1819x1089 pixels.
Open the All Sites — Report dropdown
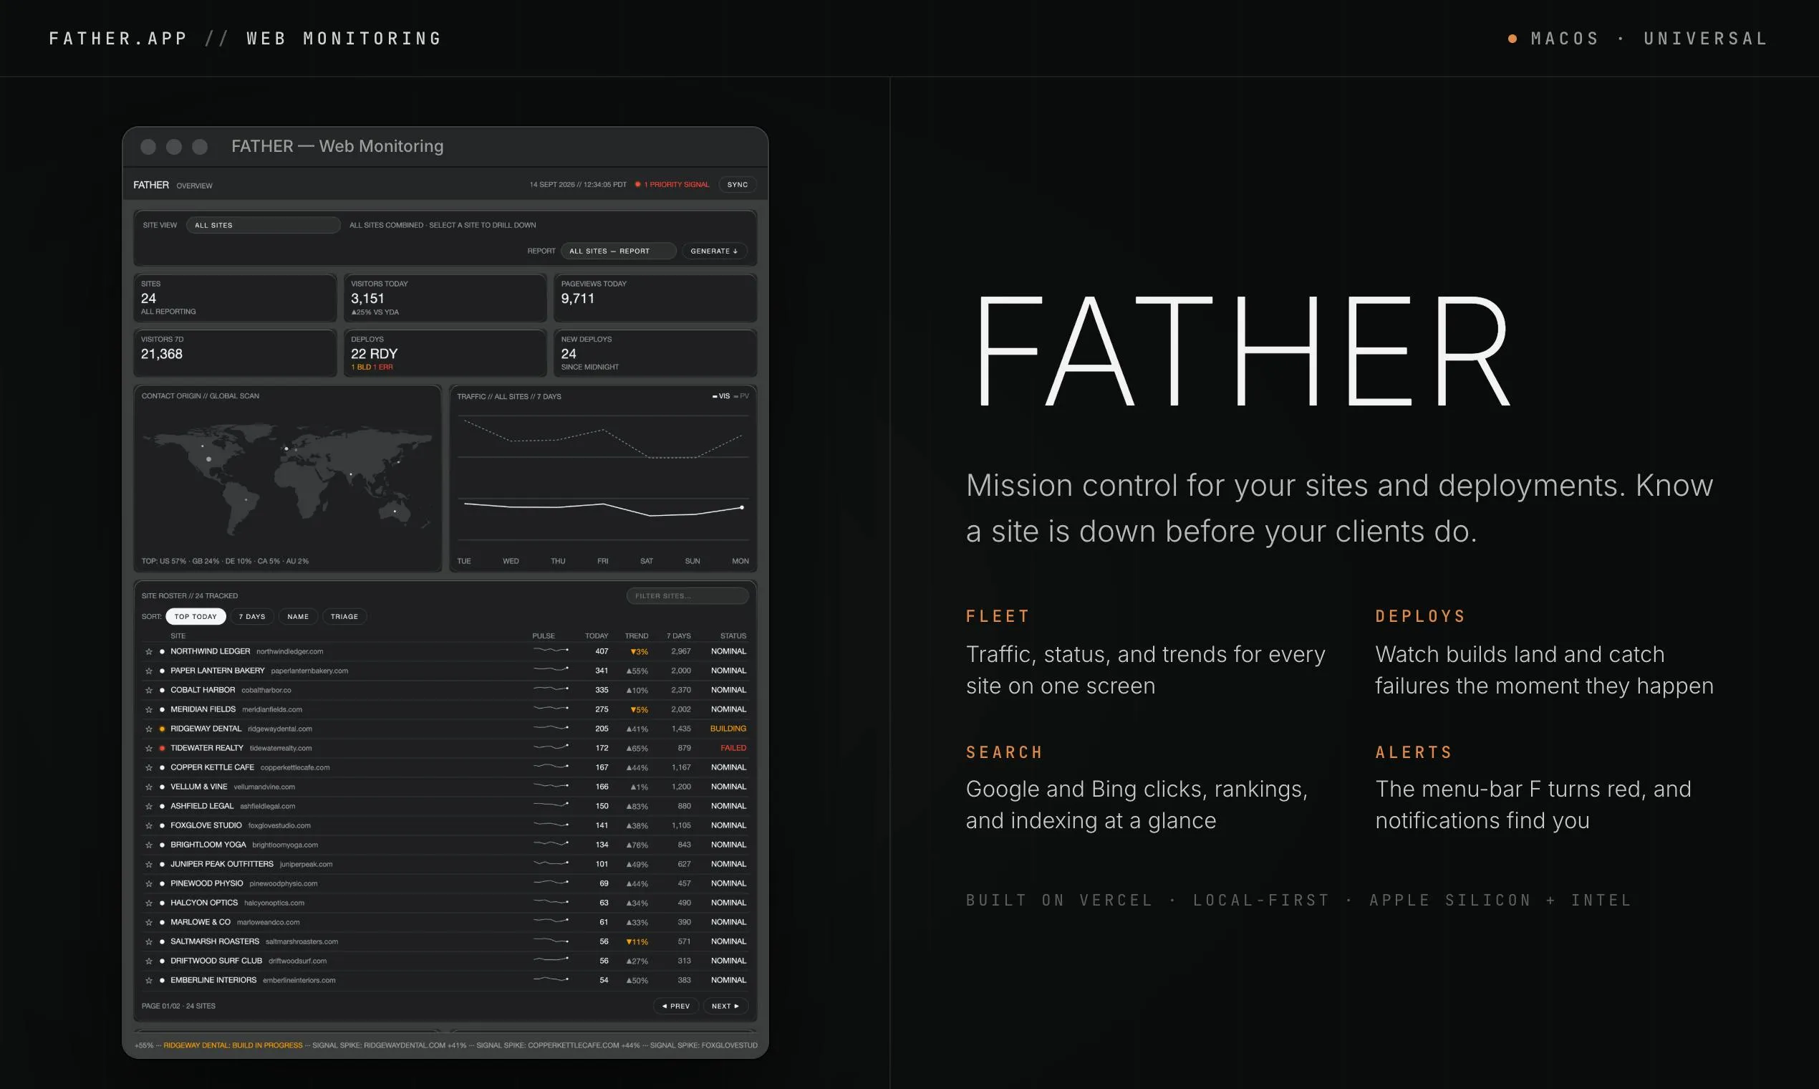point(618,251)
